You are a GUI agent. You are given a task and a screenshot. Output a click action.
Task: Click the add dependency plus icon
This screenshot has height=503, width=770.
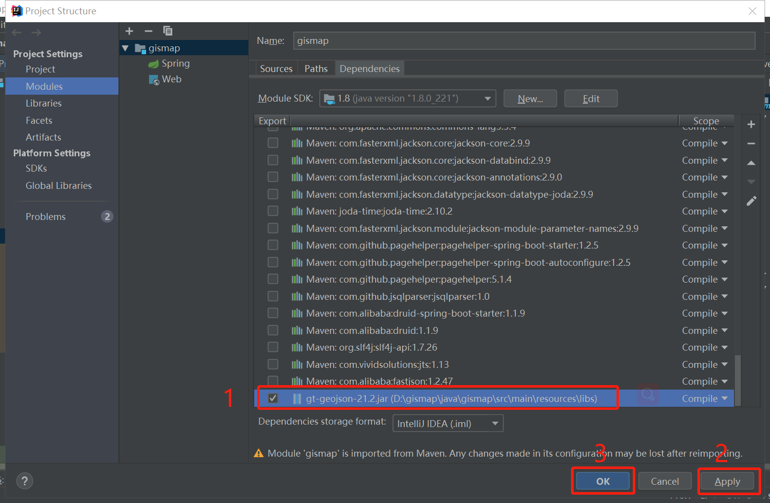[751, 124]
